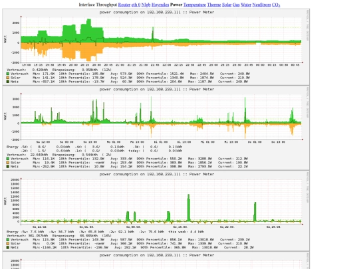
Task: Click 'Verbrauch: 0.420kWh' summary text
Action: click(x=27, y=70)
